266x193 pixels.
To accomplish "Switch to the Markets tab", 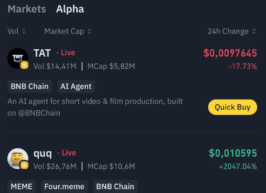I will click(27, 9).
